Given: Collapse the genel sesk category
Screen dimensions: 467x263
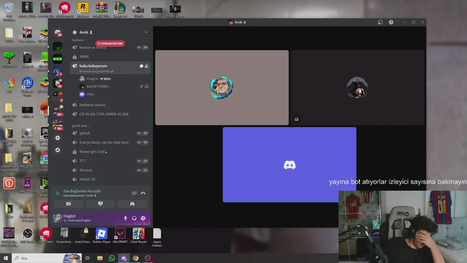Looking at the screenshot, I should (x=81, y=126).
